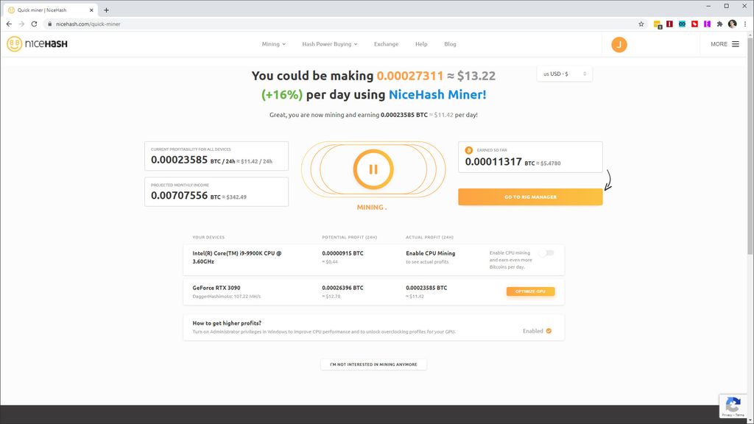Pause mining using the circular pause button
This screenshot has height=424, width=754.
373,168
